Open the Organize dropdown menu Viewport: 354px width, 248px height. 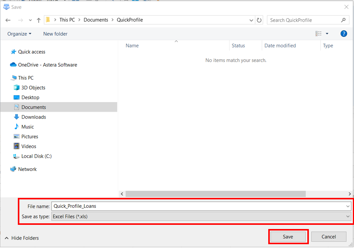click(19, 34)
